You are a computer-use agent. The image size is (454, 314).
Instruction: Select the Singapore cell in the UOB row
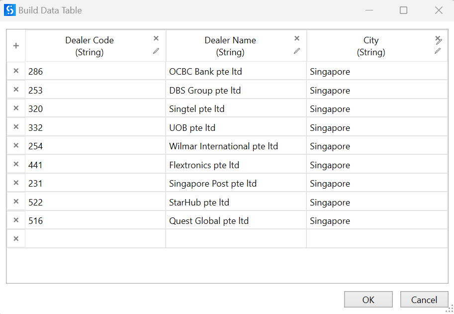[377, 127]
